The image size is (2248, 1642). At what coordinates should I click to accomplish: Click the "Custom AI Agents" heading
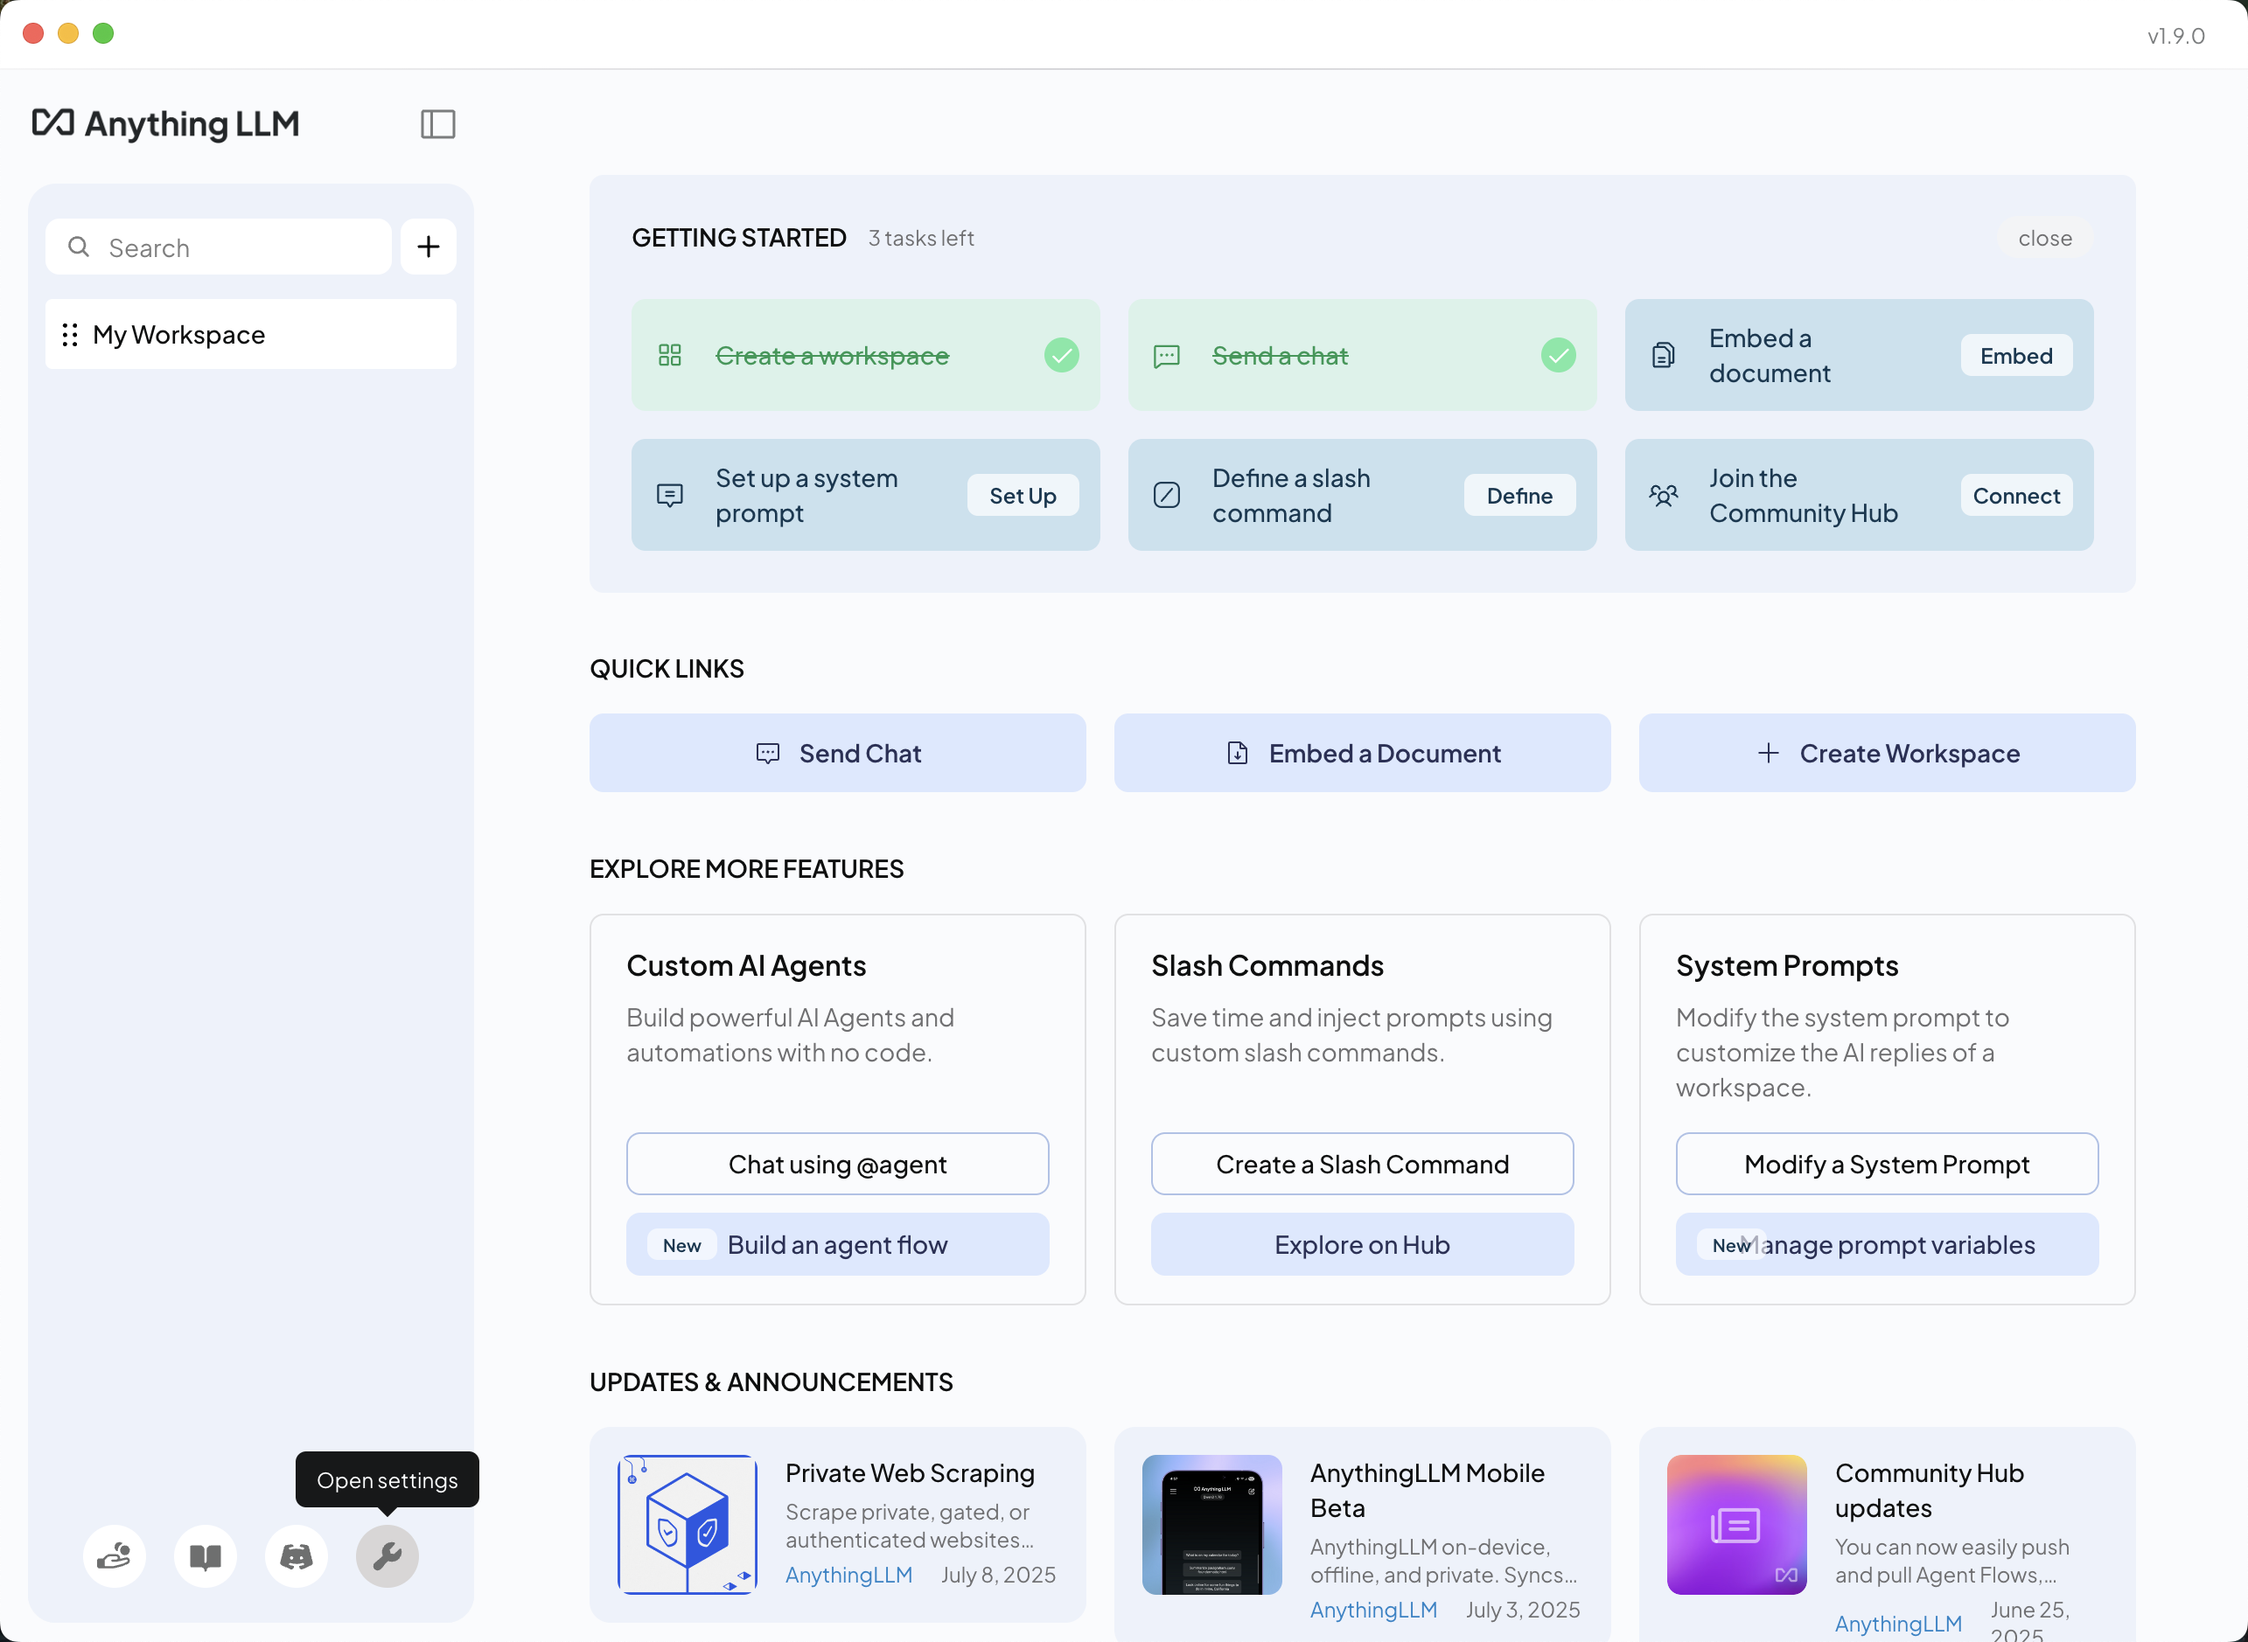click(747, 966)
